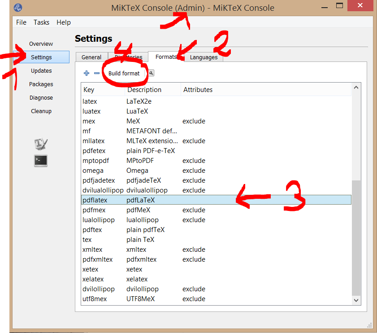Viewport: 377px width, 333px height.
Task: Select the xetex format row
Action: click(216, 269)
